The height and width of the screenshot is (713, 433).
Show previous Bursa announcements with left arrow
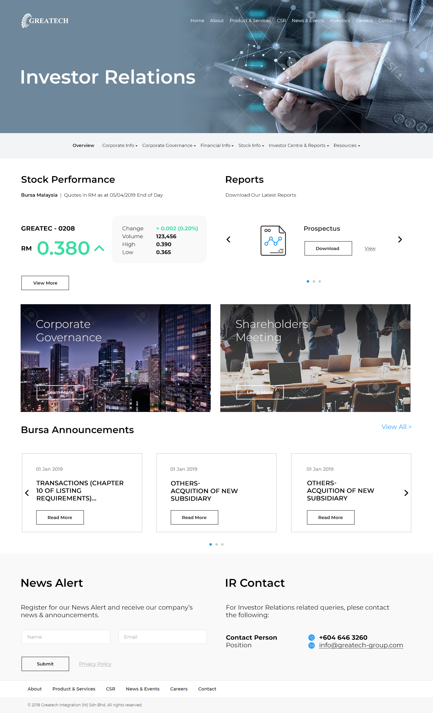pos(27,493)
